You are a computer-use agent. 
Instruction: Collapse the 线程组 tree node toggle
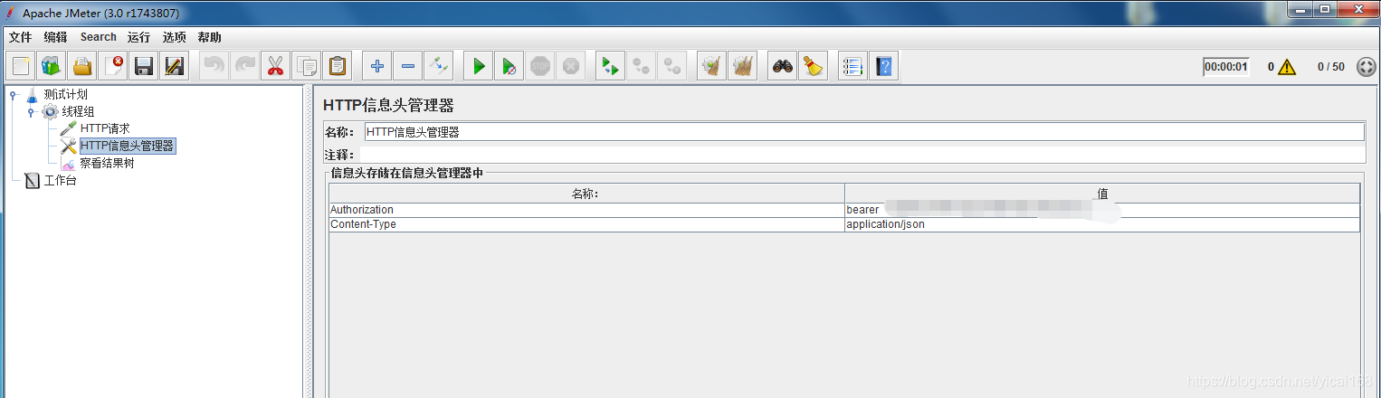click(30, 111)
